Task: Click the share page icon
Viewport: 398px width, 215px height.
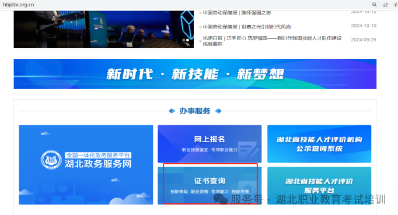Action: click(385, 5)
